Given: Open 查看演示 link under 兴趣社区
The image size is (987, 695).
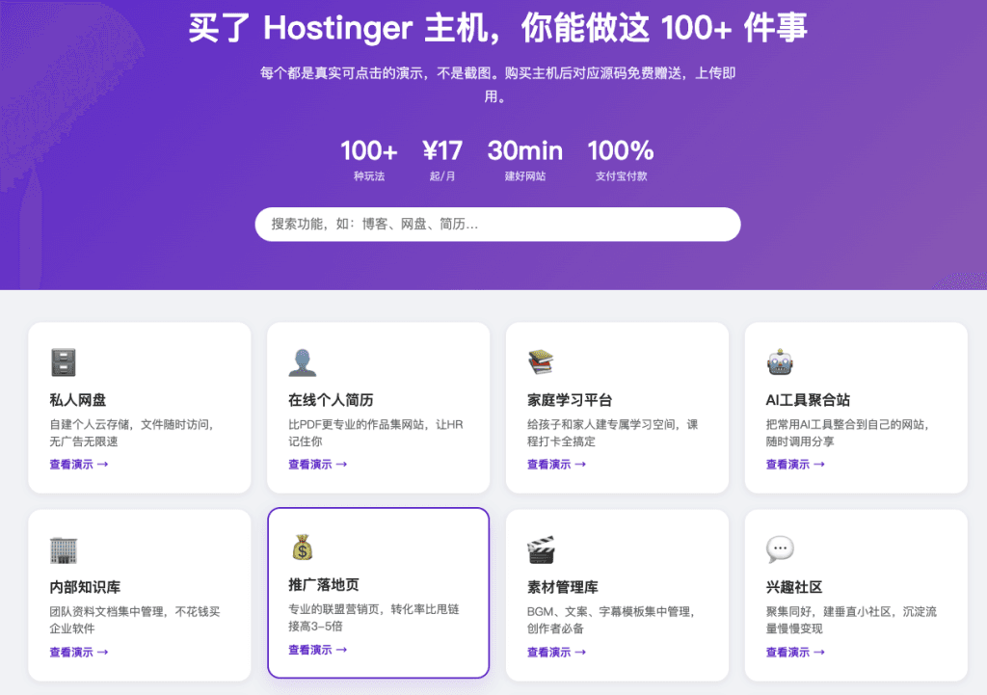Looking at the screenshot, I should (795, 653).
